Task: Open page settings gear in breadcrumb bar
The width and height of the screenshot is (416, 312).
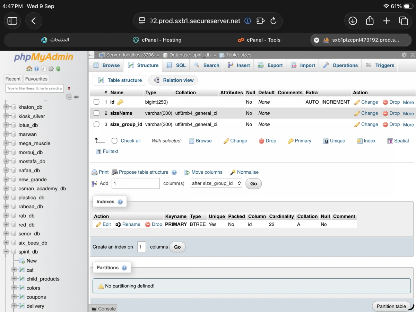Action: (x=404, y=55)
